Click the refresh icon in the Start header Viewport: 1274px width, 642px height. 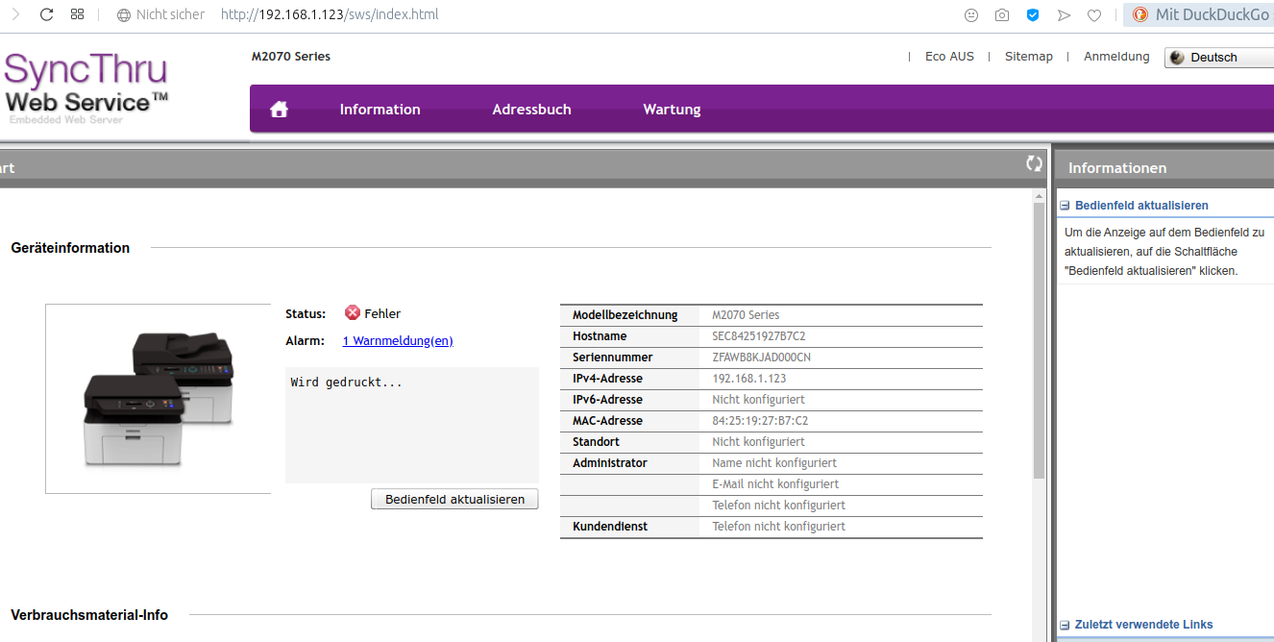point(1034,163)
